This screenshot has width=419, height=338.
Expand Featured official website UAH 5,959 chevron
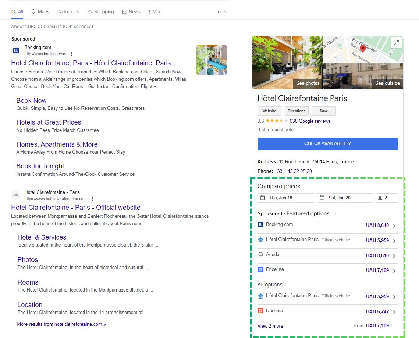(394, 241)
